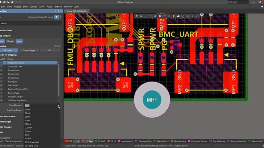The image size is (264, 148).
Task: Open the Place menu
Action: (26, 7)
